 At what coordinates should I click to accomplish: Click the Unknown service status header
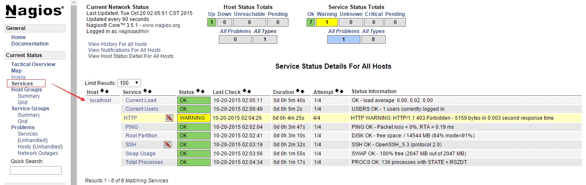pyautogui.click(x=351, y=14)
